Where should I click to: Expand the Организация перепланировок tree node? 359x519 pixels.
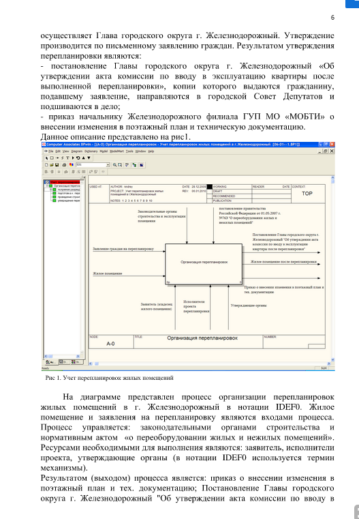(47, 186)
